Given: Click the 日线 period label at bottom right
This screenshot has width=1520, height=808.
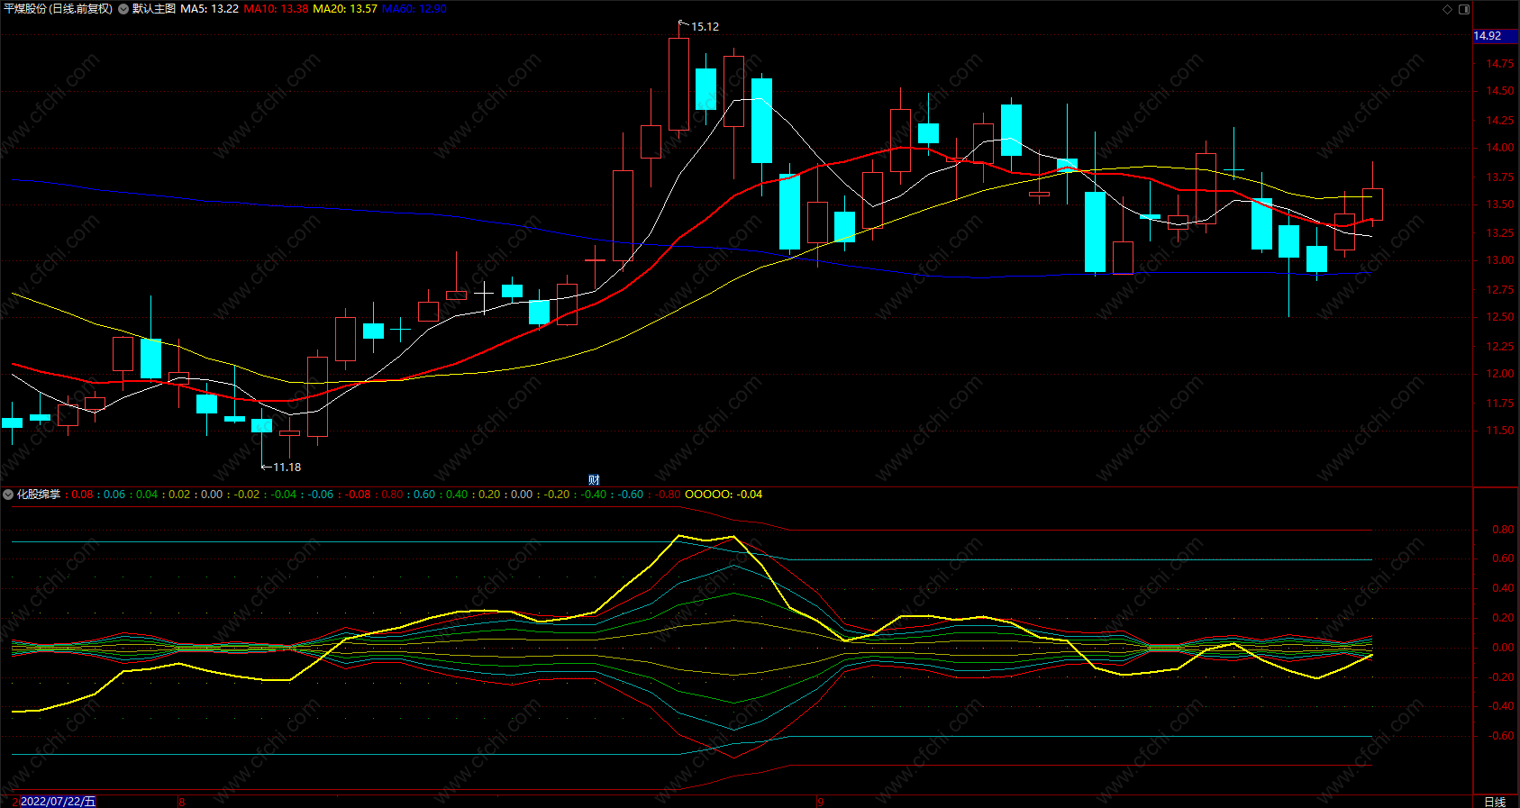Looking at the screenshot, I should tap(1495, 802).
